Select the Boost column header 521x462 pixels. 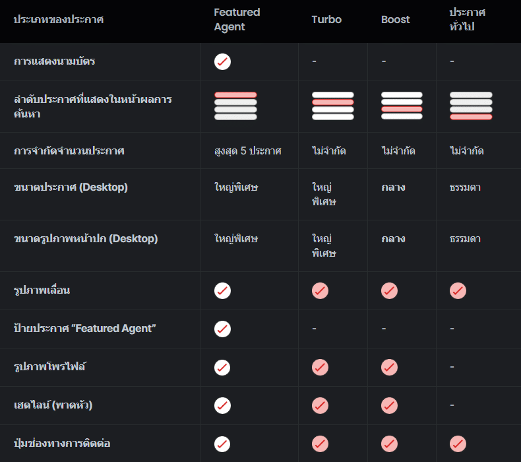coord(395,20)
